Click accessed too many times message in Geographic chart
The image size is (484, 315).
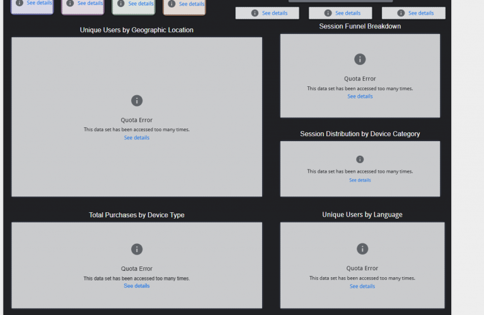pyautogui.click(x=137, y=130)
